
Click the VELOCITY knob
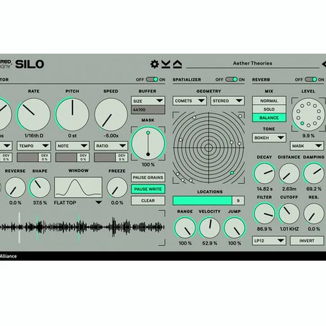[210, 228]
